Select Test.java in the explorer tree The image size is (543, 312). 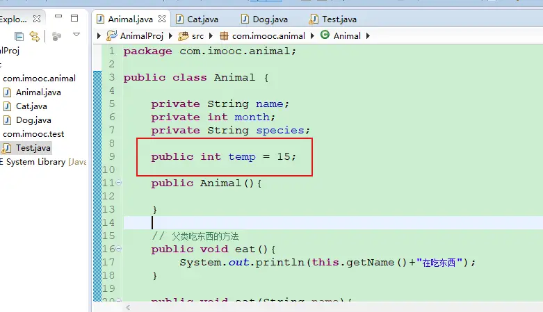pyautogui.click(x=33, y=148)
